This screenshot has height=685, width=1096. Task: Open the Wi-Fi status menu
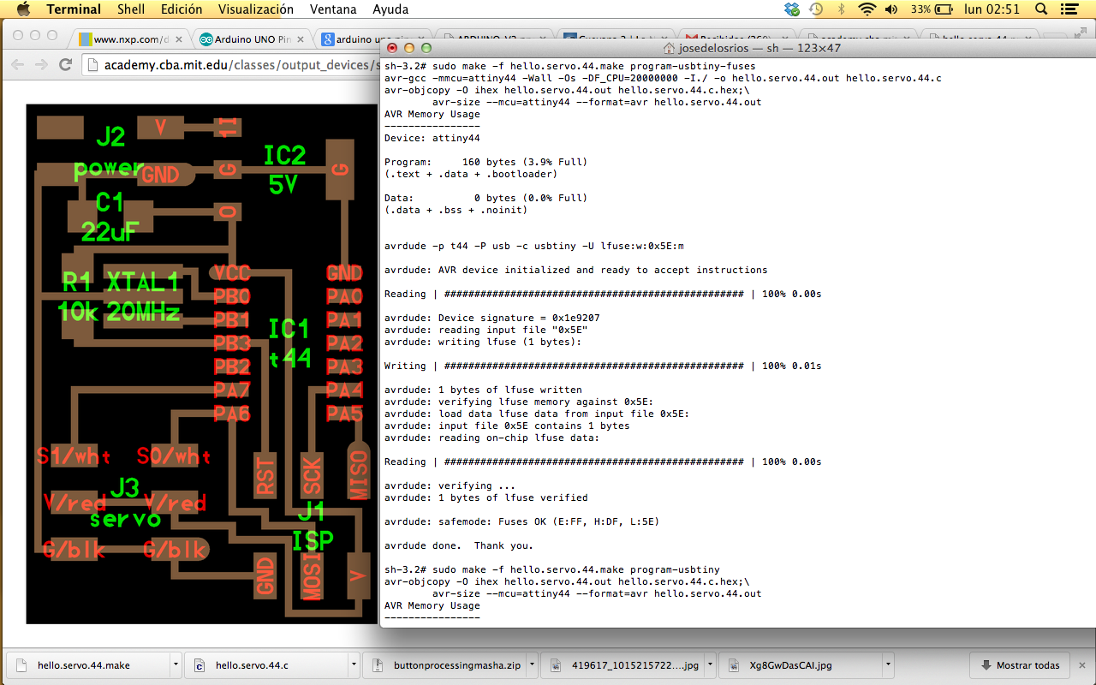point(867,9)
